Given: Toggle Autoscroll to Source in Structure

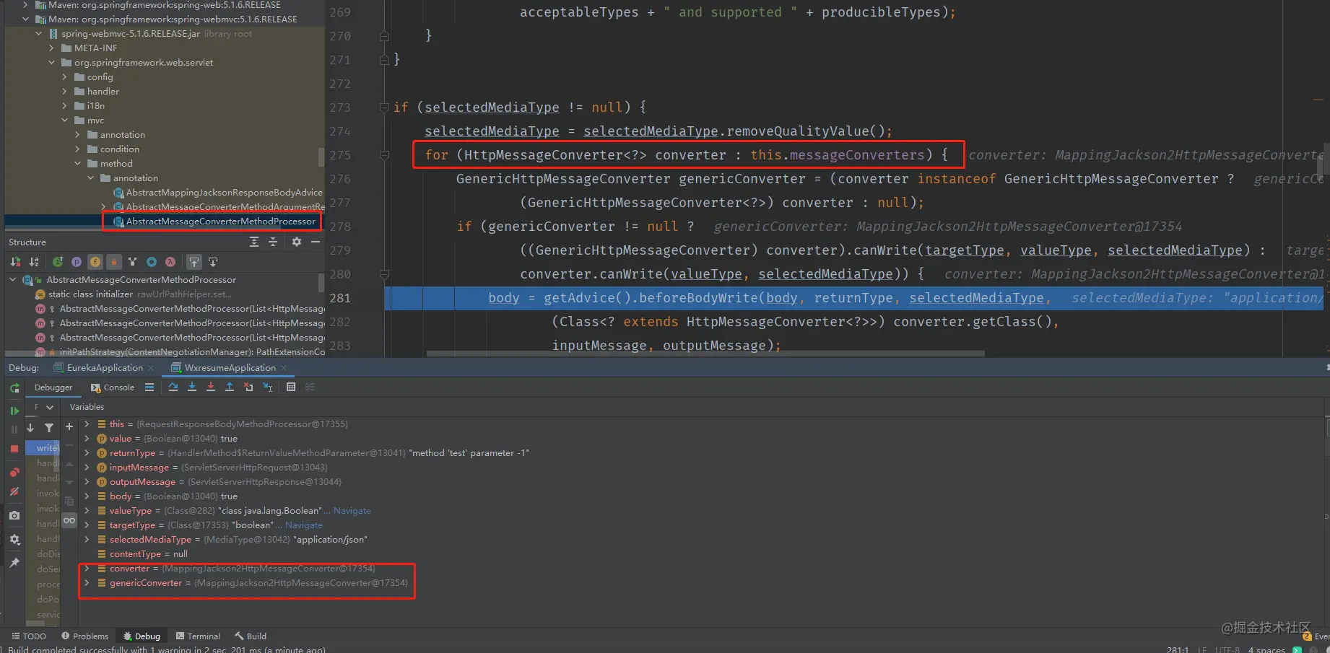Looking at the screenshot, I should [194, 262].
